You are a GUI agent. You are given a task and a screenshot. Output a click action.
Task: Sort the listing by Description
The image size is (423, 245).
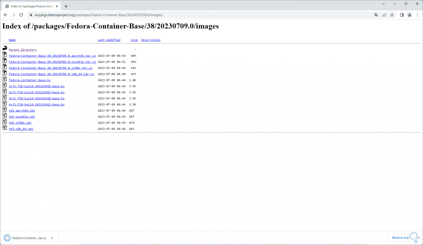click(x=151, y=40)
